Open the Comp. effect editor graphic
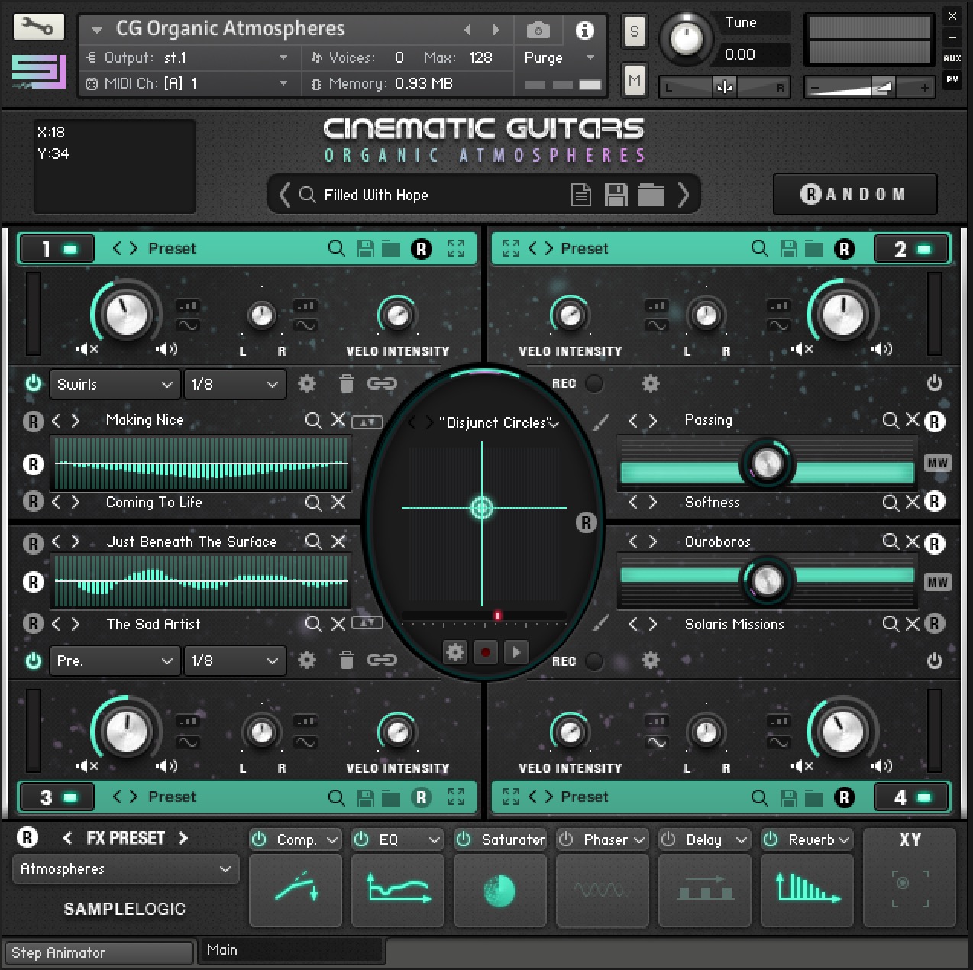The image size is (973, 970). coord(296,890)
